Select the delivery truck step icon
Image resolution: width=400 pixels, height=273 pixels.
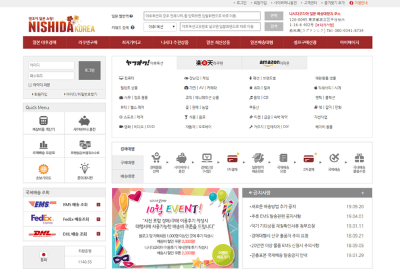[258, 158]
